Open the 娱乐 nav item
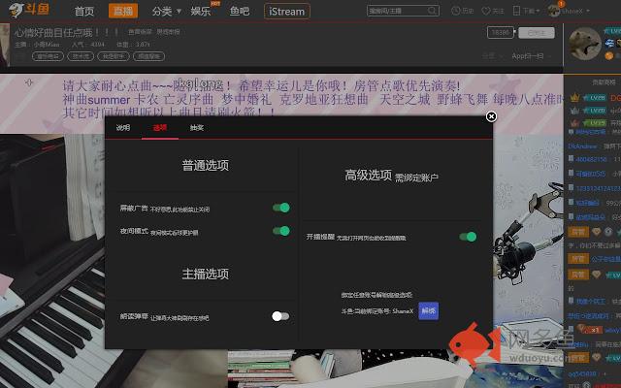Image resolution: width=621 pixels, height=388 pixels. [x=201, y=11]
